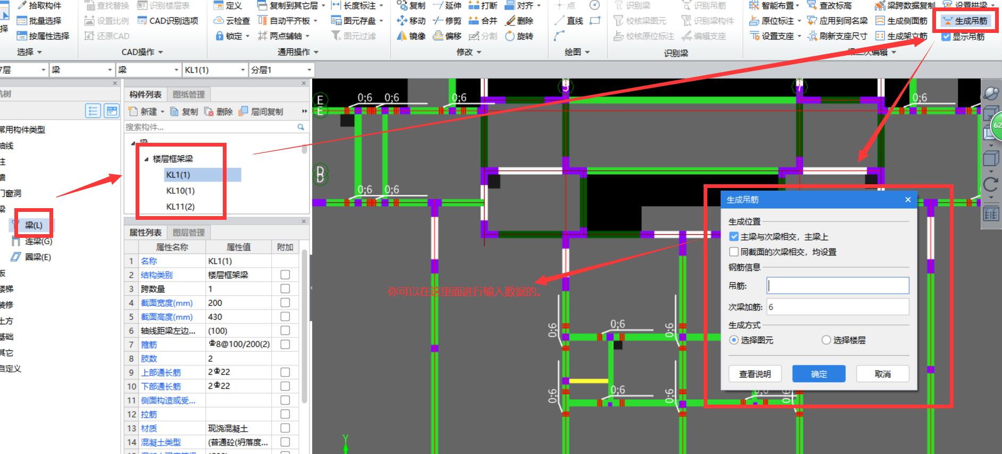Click the 次梁加筋 input field
The width and height of the screenshot is (1002, 454).
pyautogui.click(x=838, y=307)
